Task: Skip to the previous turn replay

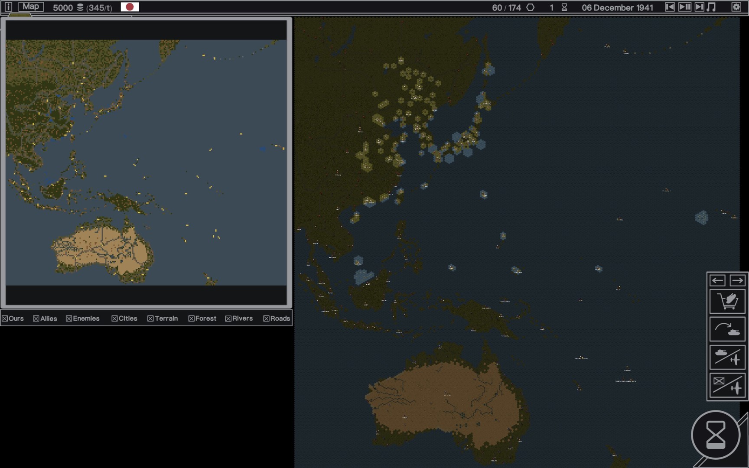Action: [670, 7]
